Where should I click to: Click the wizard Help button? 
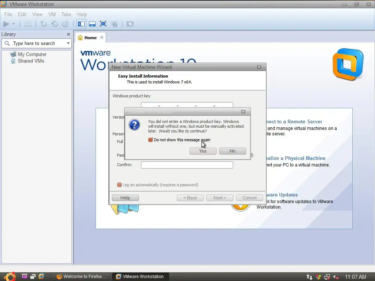tap(125, 198)
